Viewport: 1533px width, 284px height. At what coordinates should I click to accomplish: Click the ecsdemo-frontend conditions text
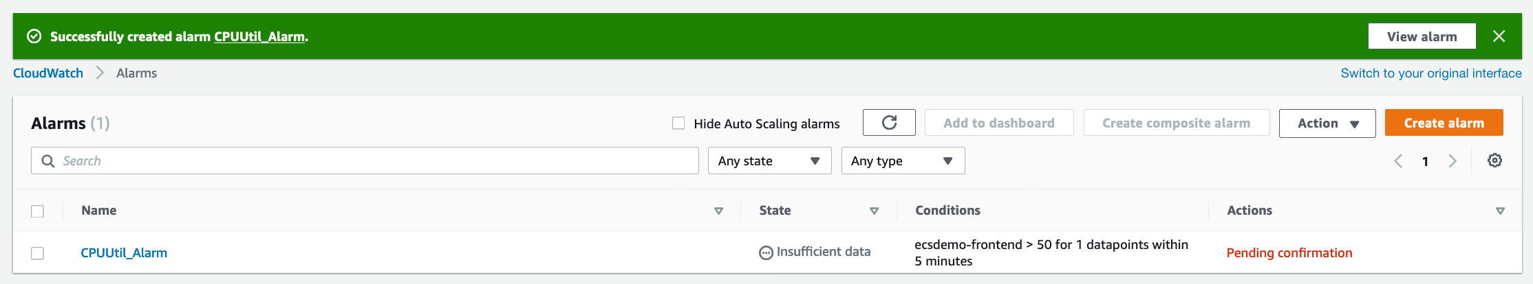(1051, 252)
